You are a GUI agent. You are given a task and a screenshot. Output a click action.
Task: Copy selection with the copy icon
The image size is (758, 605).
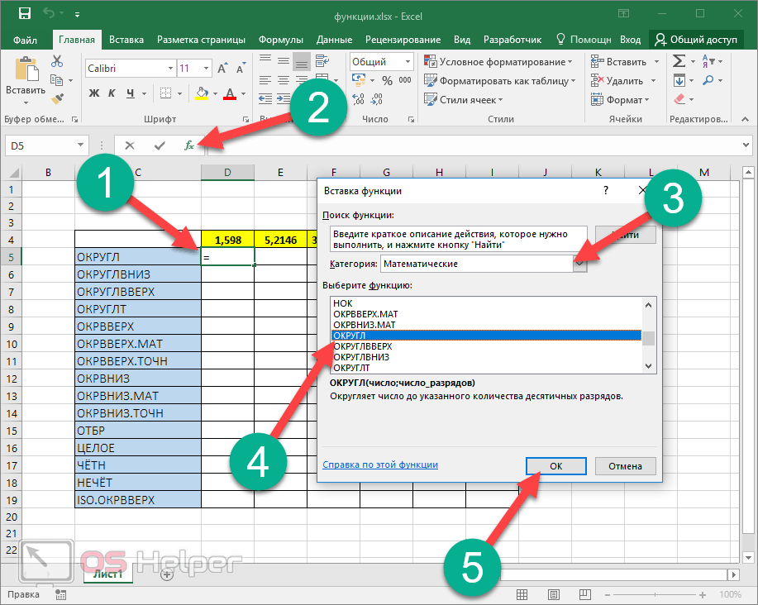[56, 79]
